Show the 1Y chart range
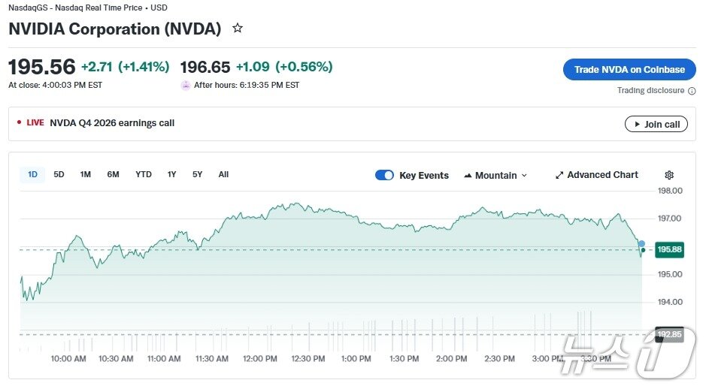The image size is (706, 389). (x=172, y=174)
